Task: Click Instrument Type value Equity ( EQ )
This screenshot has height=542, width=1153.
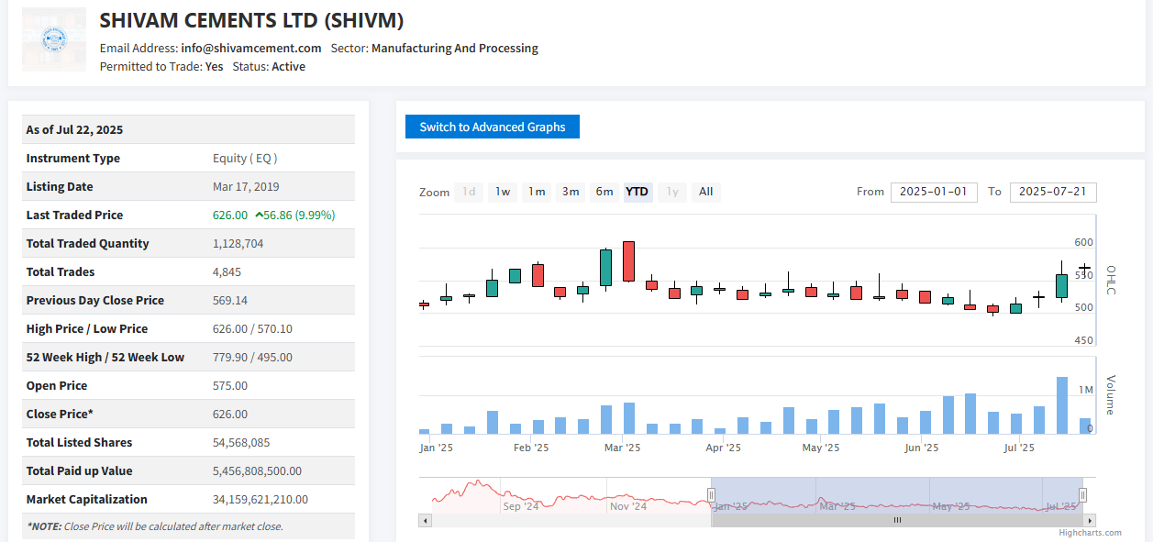Action: click(245, 158)
